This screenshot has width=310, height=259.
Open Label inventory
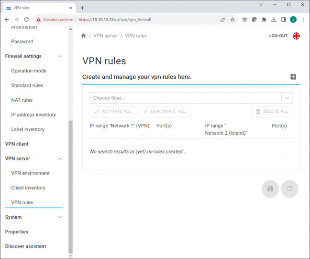tap(28, 129)
